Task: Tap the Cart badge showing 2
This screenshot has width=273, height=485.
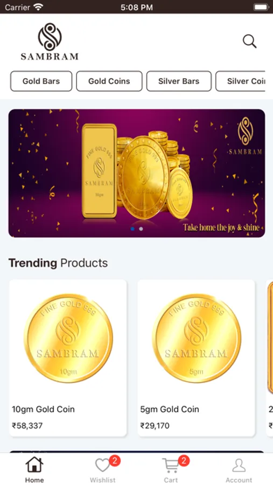Action: point(184,461)
